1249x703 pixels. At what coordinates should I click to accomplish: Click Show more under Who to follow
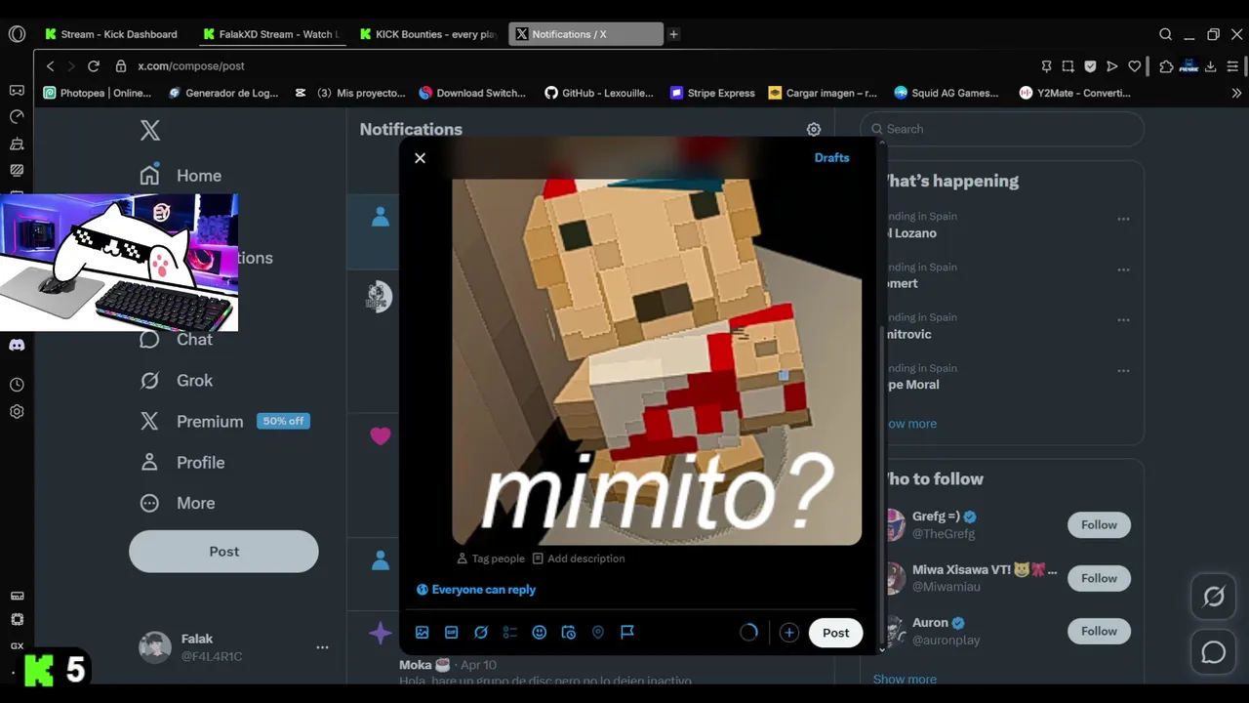tap(905, 680)
